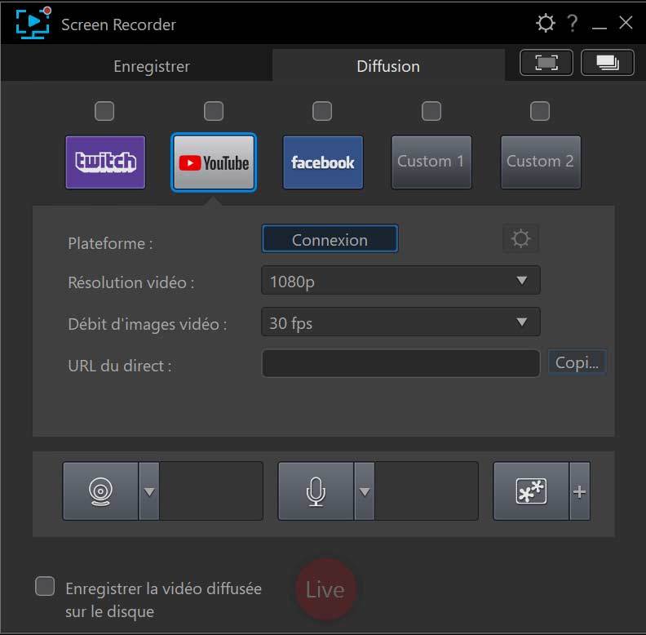Viewport: 646px width, 635px height.
Task: Open platform settings gear beside Connexion
Action: [520, 238]
